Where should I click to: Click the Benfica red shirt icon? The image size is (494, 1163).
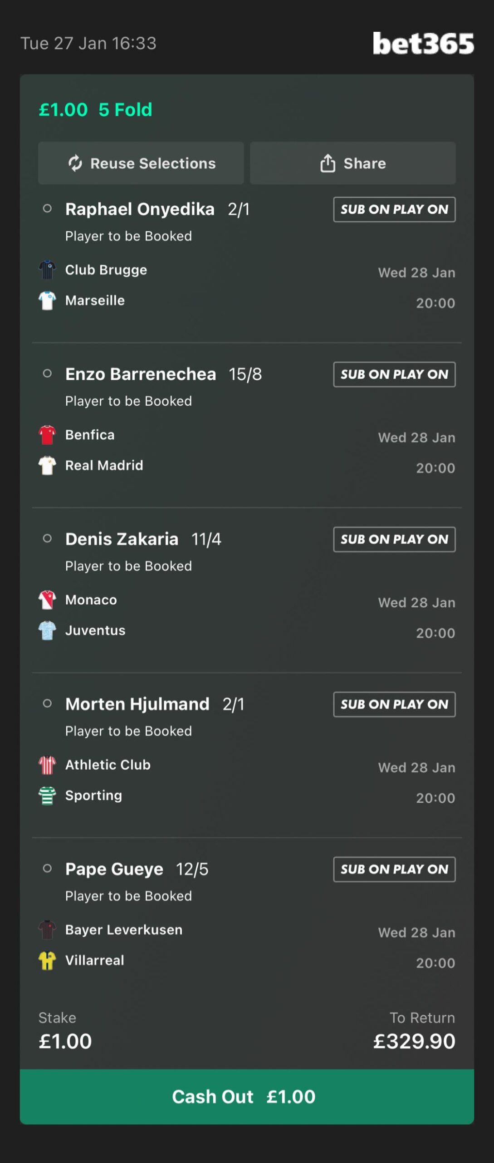(47, 435)
